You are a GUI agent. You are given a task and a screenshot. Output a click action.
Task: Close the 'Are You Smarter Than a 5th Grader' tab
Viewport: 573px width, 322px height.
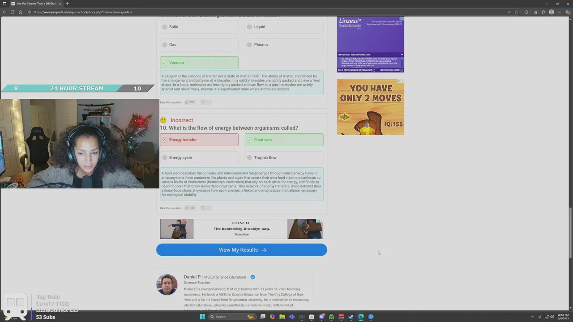(60, 4)
